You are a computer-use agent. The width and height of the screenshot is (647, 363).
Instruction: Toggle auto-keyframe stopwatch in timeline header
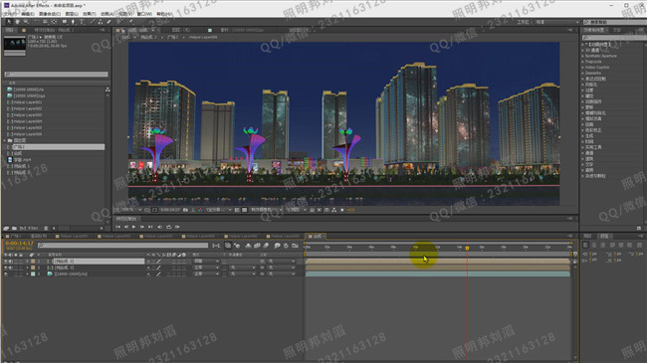286,246
